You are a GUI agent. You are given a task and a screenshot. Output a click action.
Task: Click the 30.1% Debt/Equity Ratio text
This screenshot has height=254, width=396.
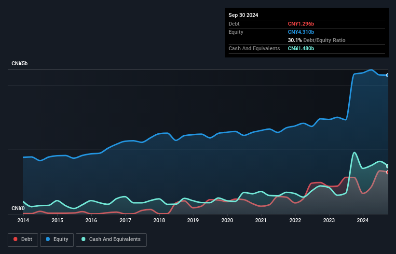(x=316, y=40)
